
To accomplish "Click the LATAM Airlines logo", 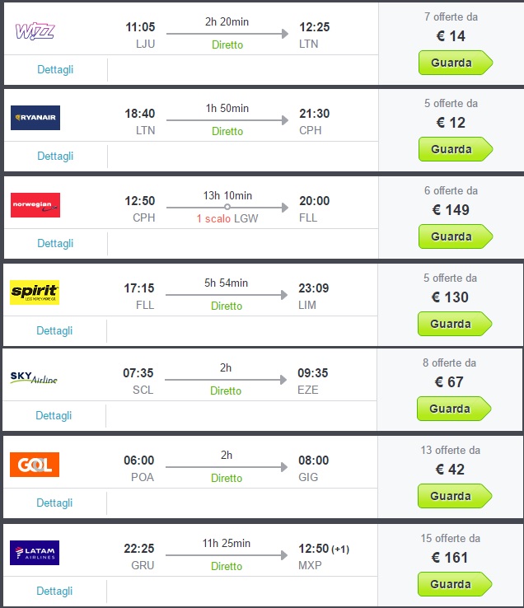I will (x=35, y=552).
